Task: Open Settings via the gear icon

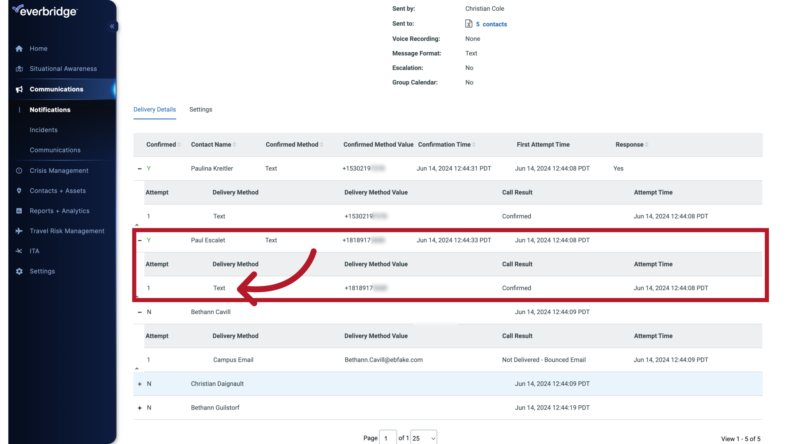Action: (x=19, y=271)
